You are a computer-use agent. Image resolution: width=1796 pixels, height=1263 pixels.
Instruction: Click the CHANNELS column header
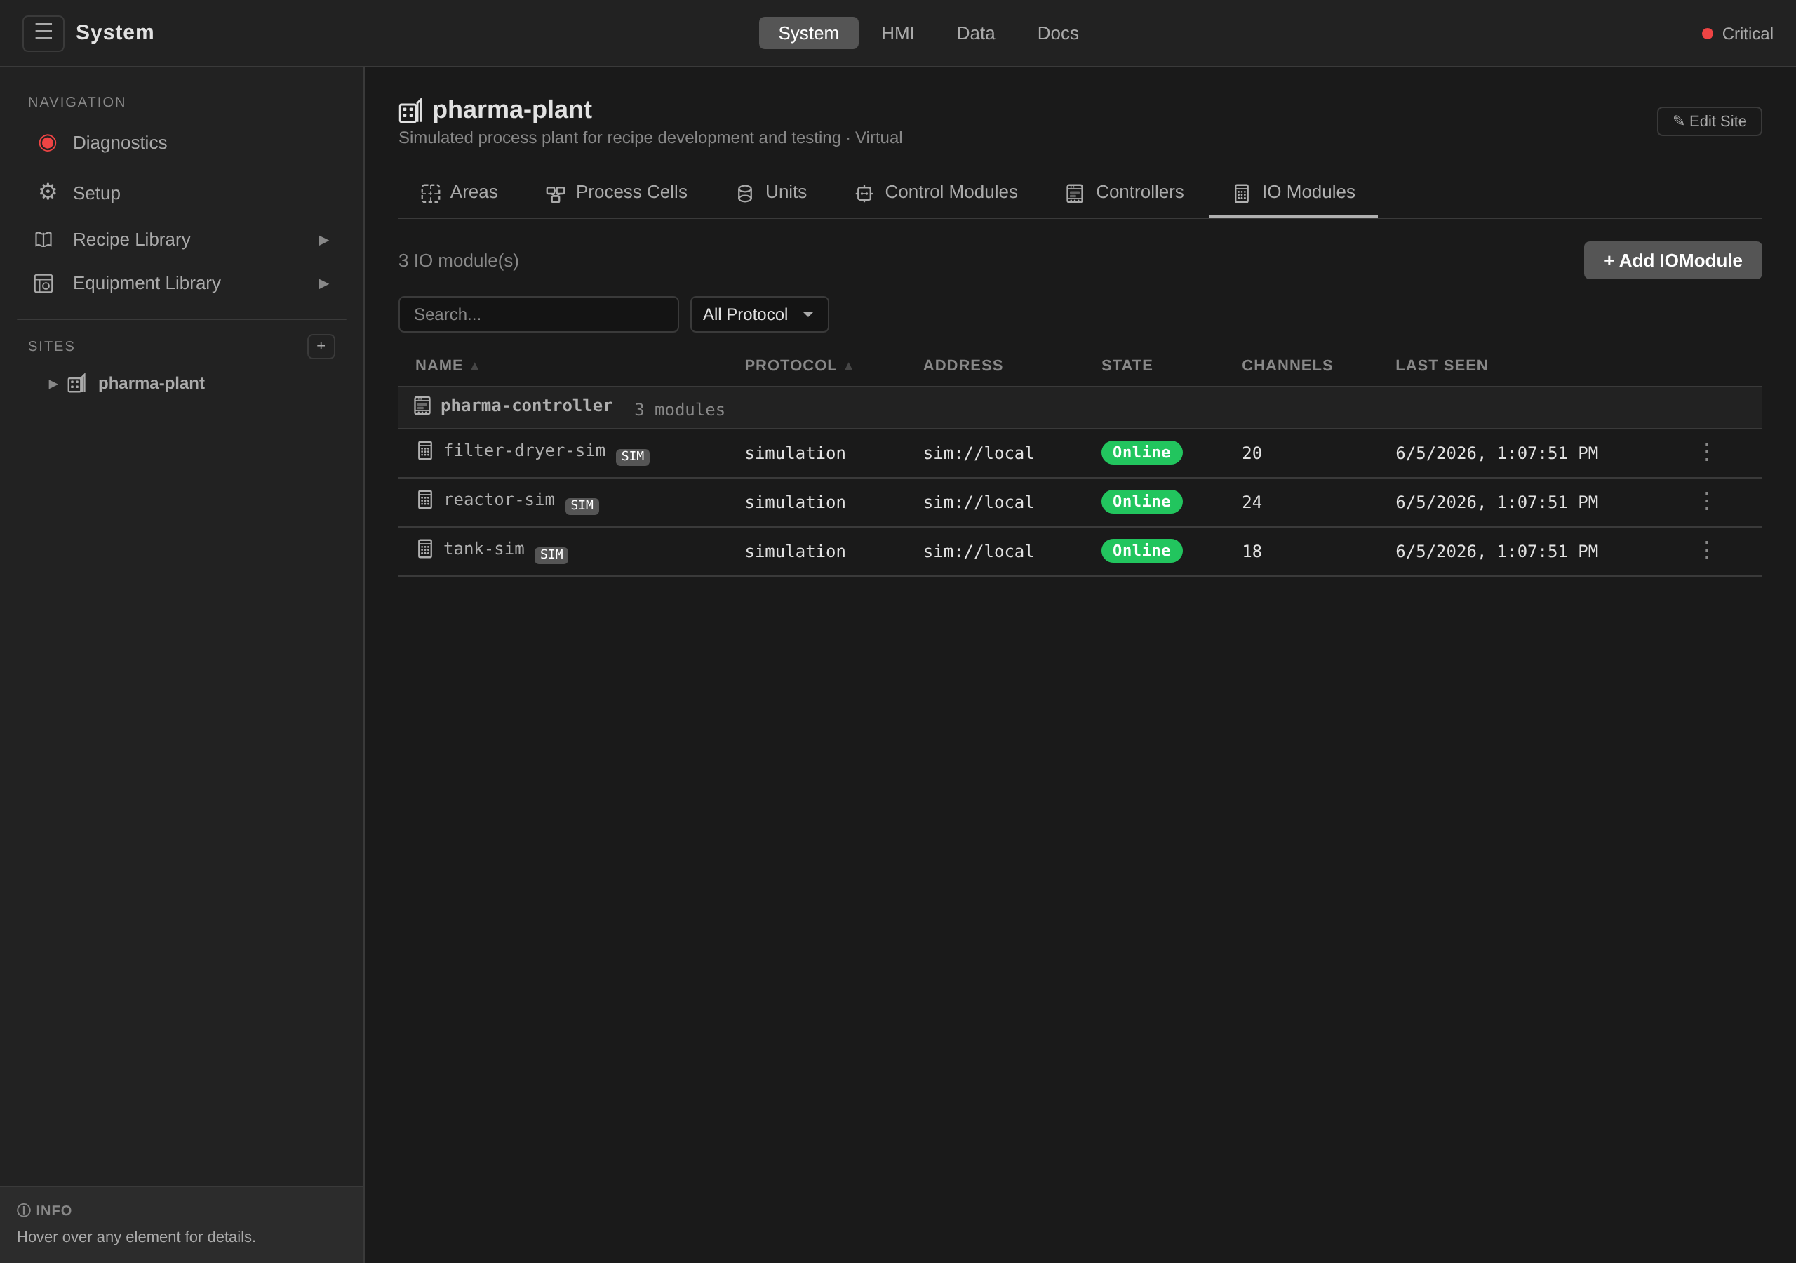coord(1287,366)
